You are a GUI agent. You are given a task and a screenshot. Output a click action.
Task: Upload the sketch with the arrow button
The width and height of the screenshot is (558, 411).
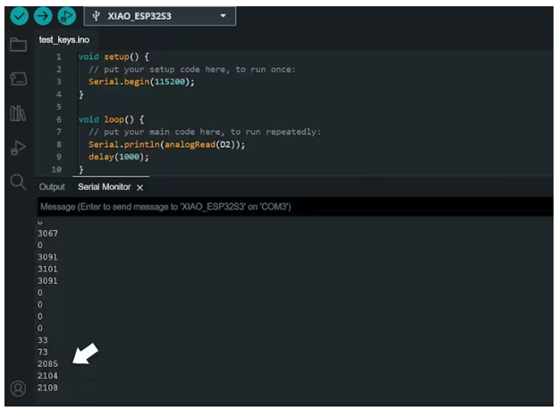(42, 16)
